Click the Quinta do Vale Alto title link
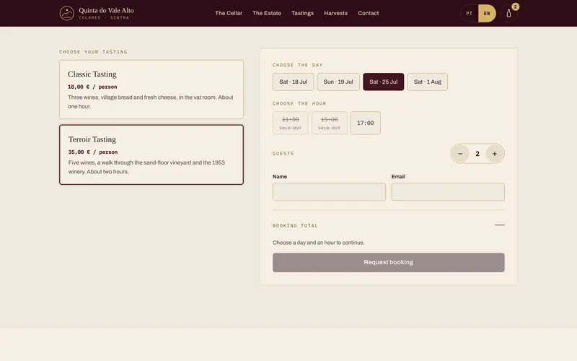This screenshot has height=361, width=577. (106, 11)
